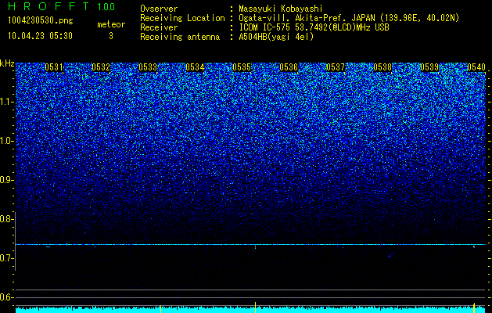This screenshot has width=492, height=313.
Task: Click the HROFFT 1.0.0 title text
Action: (x=62, y=6)
